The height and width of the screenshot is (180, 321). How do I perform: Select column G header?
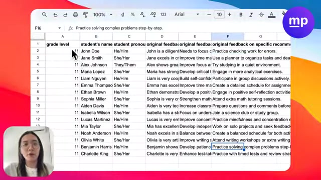(x=260, y=36)
